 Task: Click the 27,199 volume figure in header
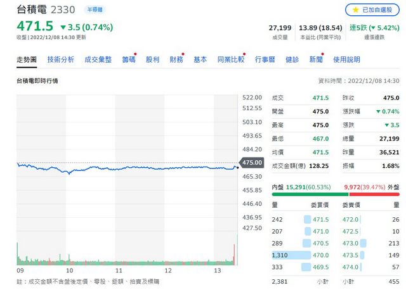click(280, 28)
